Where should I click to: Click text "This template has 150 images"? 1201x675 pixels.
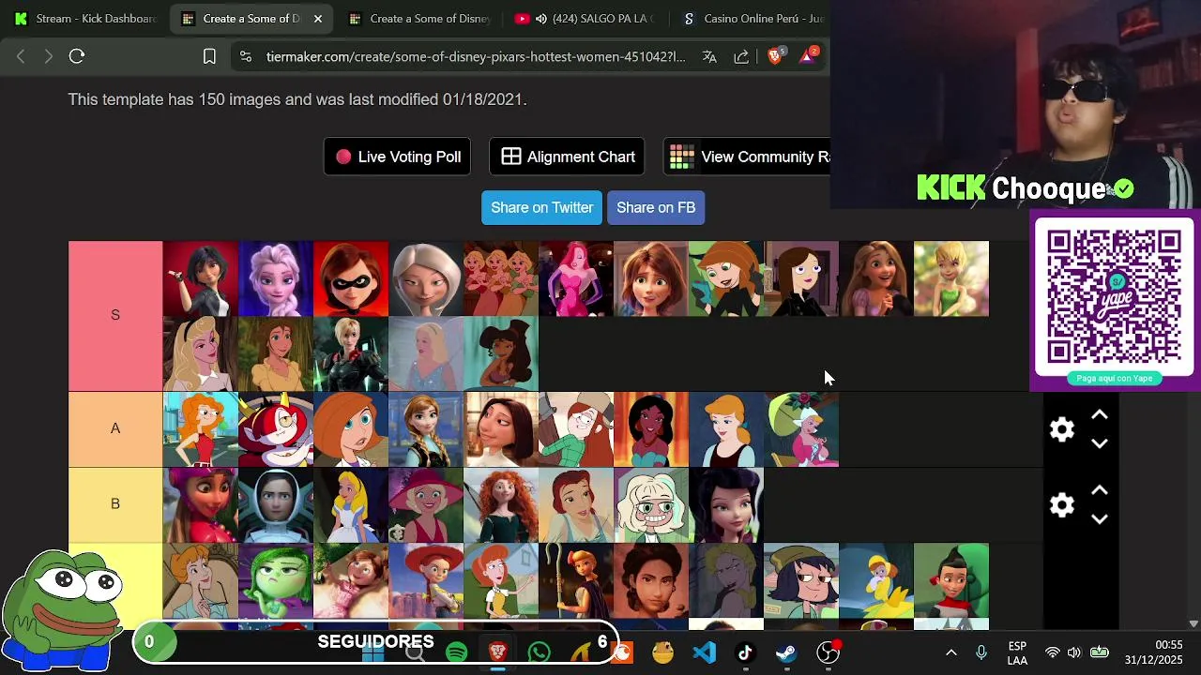(x=175, y=99)
